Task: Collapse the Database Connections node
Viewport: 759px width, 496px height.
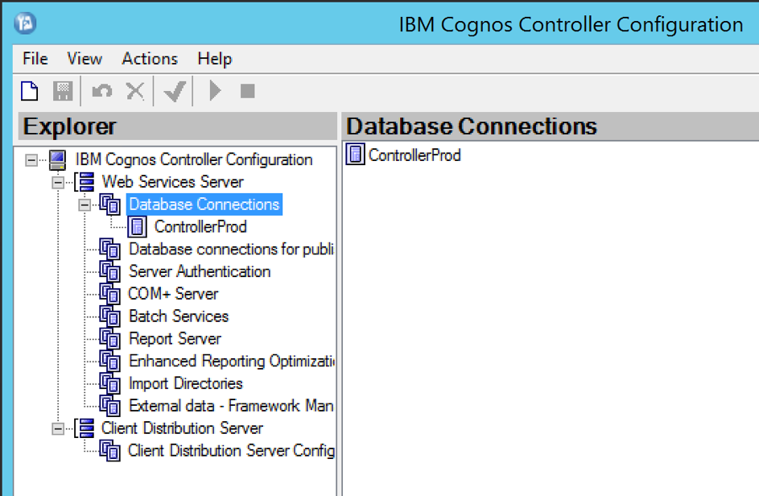Action: tap(85, 205)
